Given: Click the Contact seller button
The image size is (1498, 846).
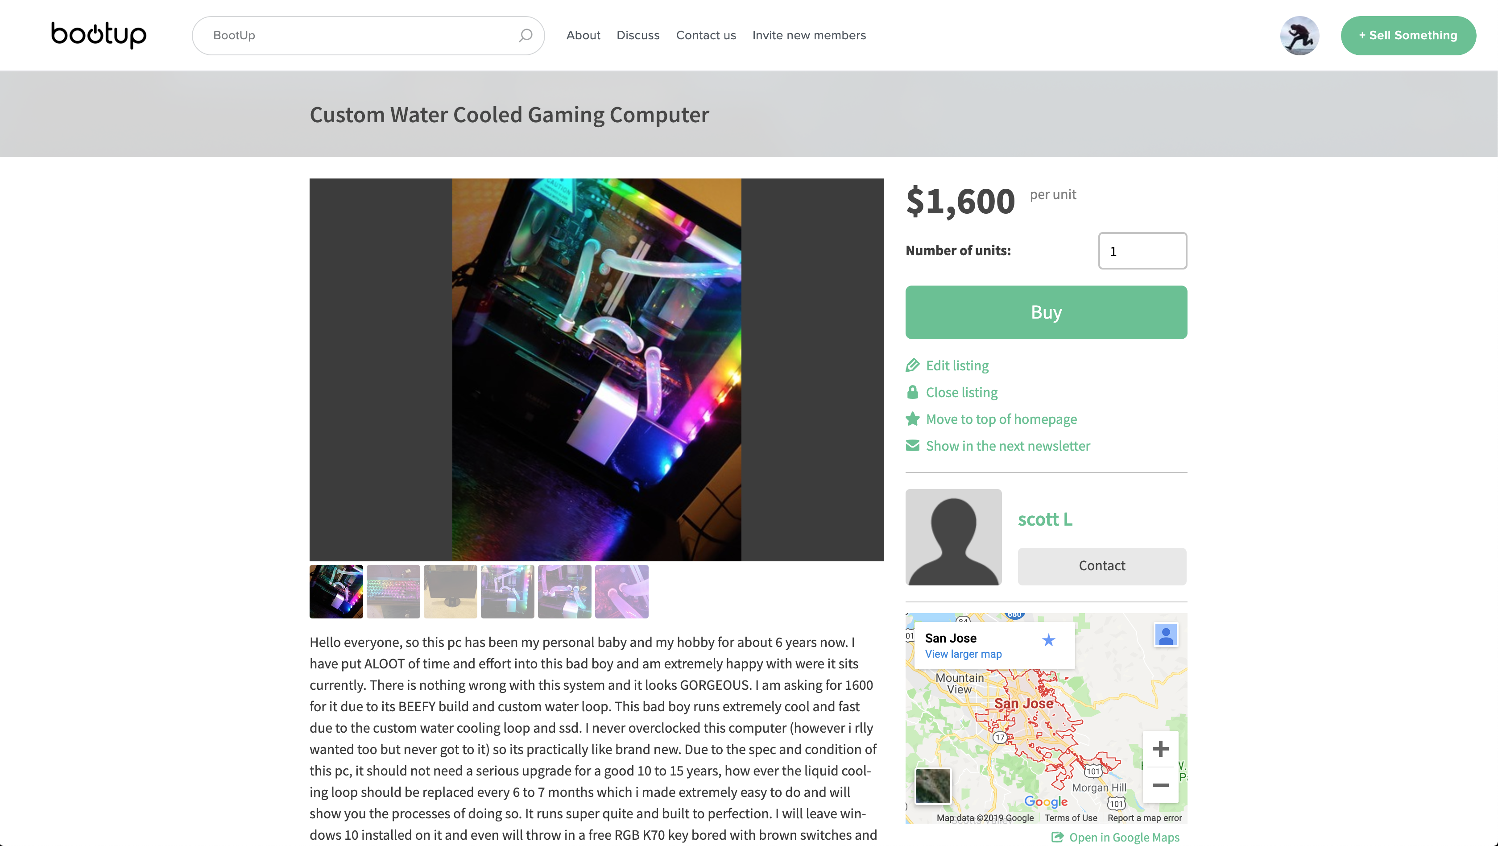Looking at the screenshot, I should tap(1102, 566).
